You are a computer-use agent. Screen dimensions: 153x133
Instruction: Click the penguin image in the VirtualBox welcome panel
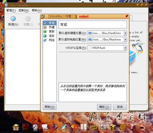click(x=138, y=48)
